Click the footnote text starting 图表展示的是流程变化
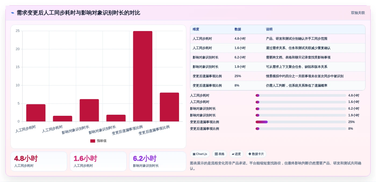Image resolution: width=376 pixels, height=182 pixels. 275,166
